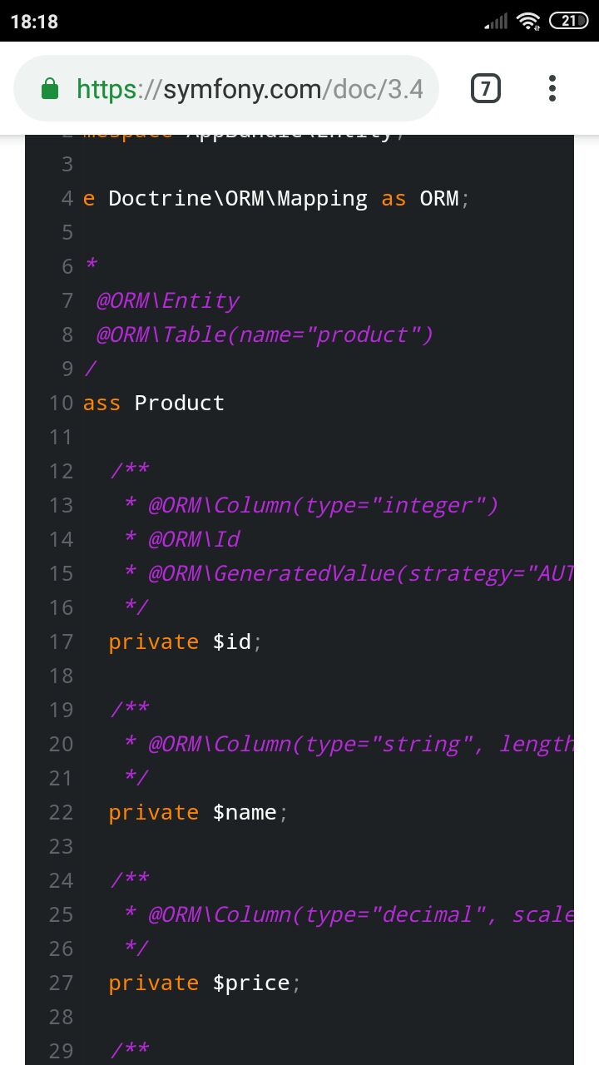Tap the 'private $id;' code line
The image size is (599, 1065).
pos(186,641)
